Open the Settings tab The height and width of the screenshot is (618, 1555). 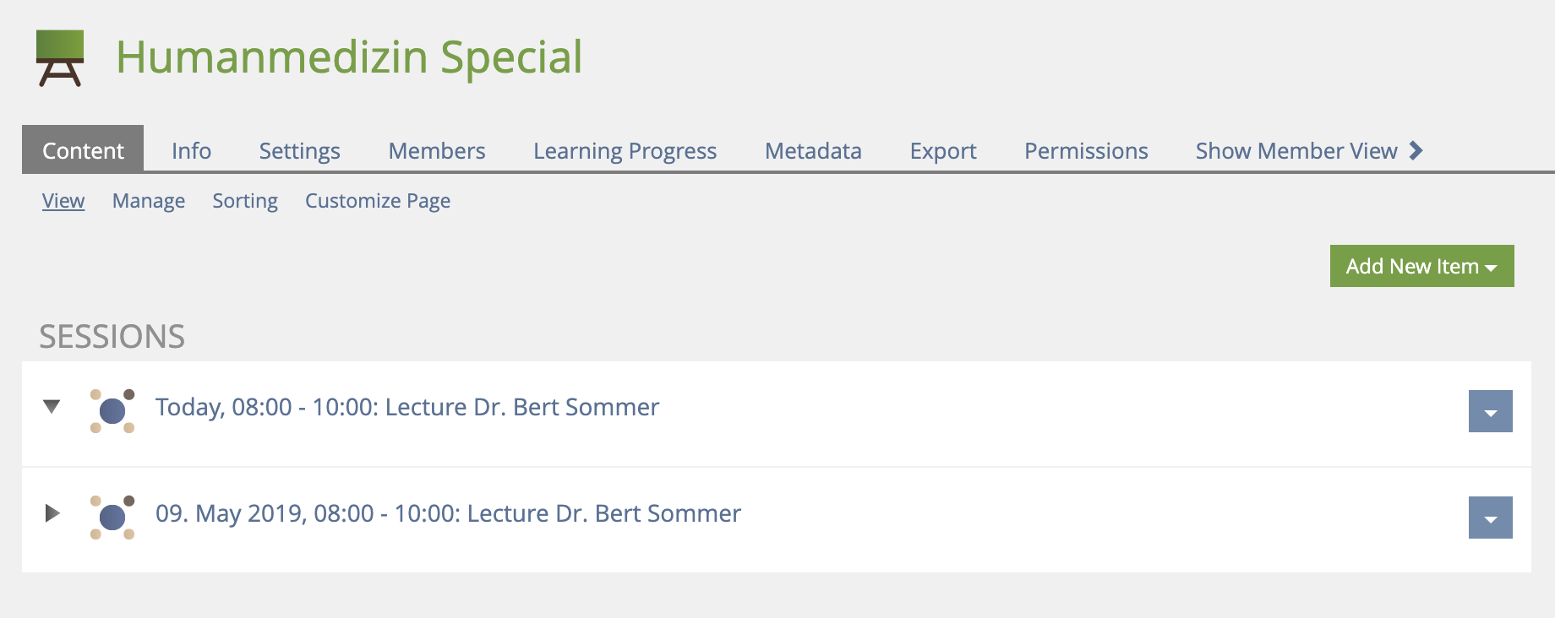[x=299, y=150]
